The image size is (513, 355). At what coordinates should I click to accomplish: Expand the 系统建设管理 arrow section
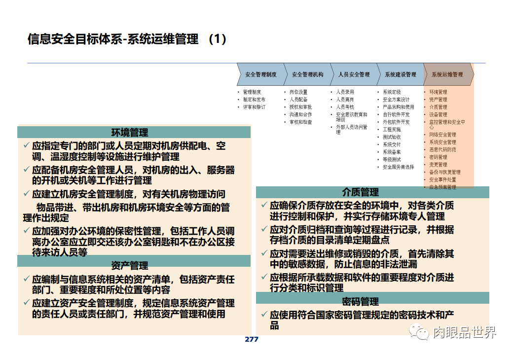[401, 74]
